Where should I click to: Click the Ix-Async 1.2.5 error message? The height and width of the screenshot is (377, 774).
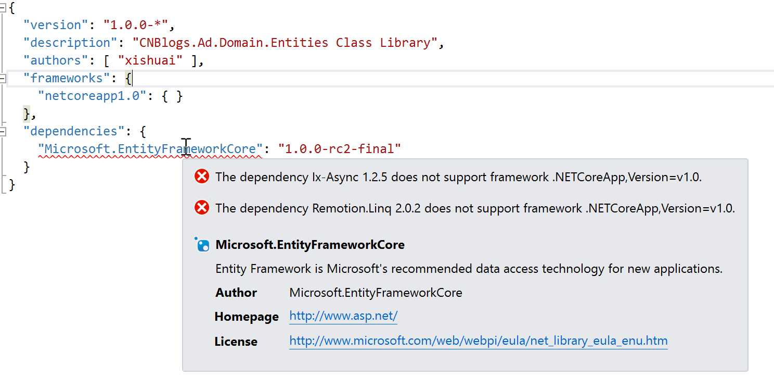point(459,177)
